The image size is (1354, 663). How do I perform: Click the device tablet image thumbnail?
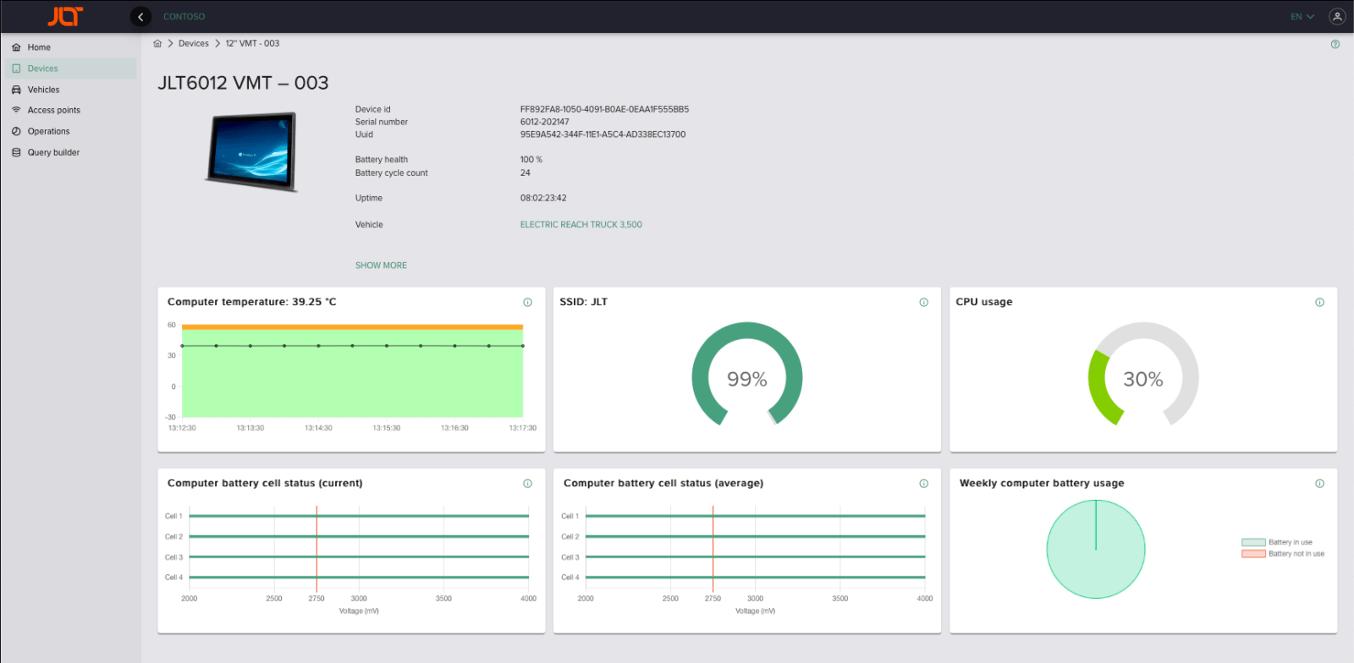pos(252,152)
